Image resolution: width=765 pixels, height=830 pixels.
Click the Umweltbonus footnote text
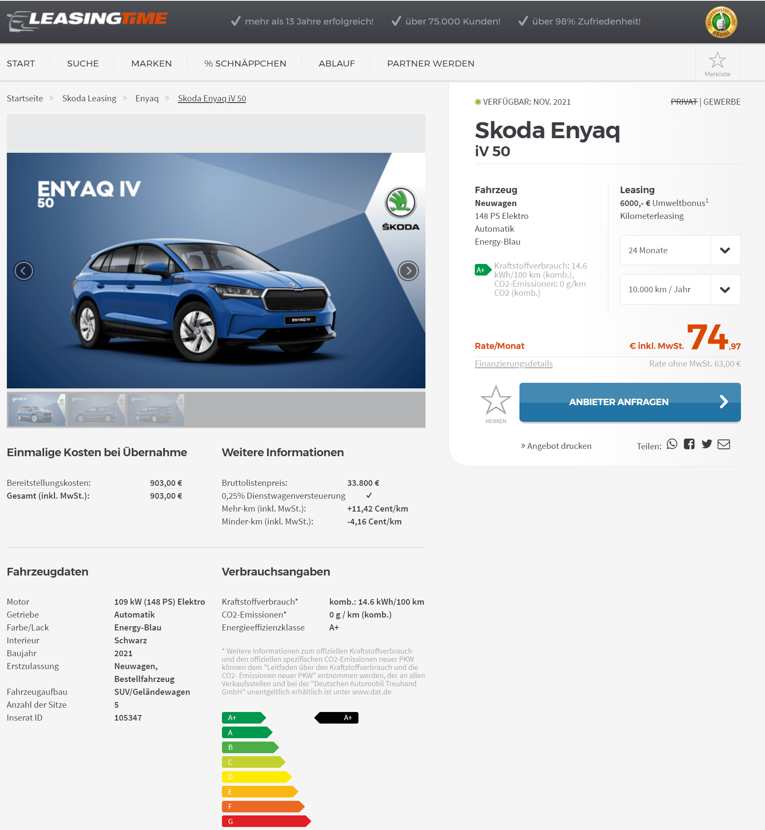pyautogui.click(x=664, y=203)
